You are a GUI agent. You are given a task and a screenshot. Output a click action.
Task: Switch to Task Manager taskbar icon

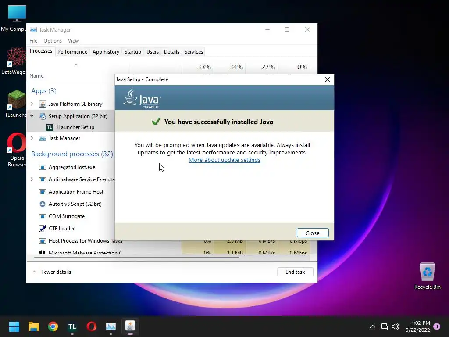(x=111, y=326)
